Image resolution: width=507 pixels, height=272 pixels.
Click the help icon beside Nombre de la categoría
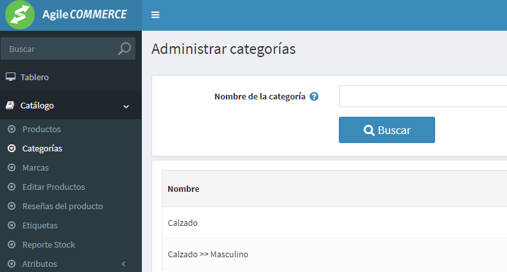tap(314, 96)
